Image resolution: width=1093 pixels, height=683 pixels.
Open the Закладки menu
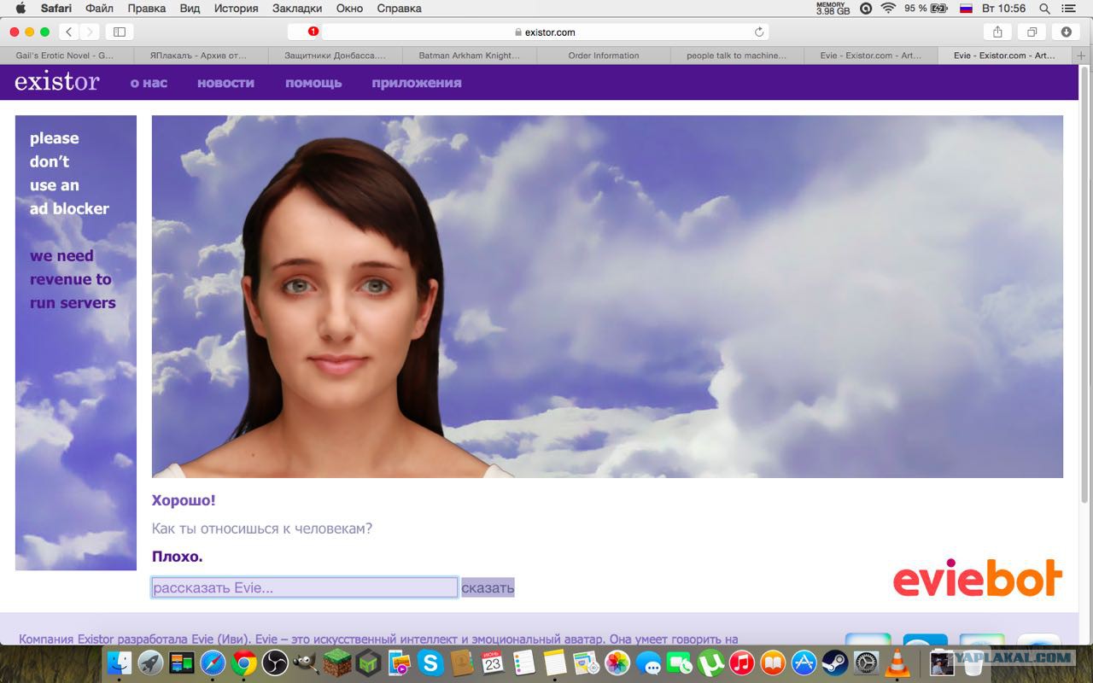pyautogui.click(x=297, y=9)
